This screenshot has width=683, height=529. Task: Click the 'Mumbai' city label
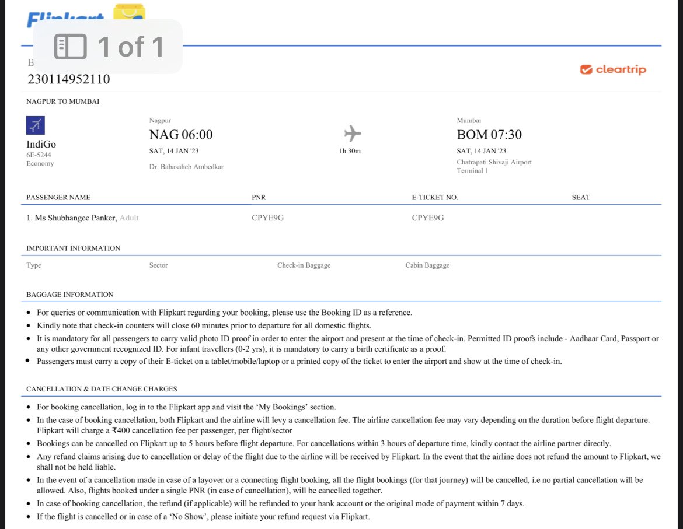pyautogui.click(x=469, y=121)
